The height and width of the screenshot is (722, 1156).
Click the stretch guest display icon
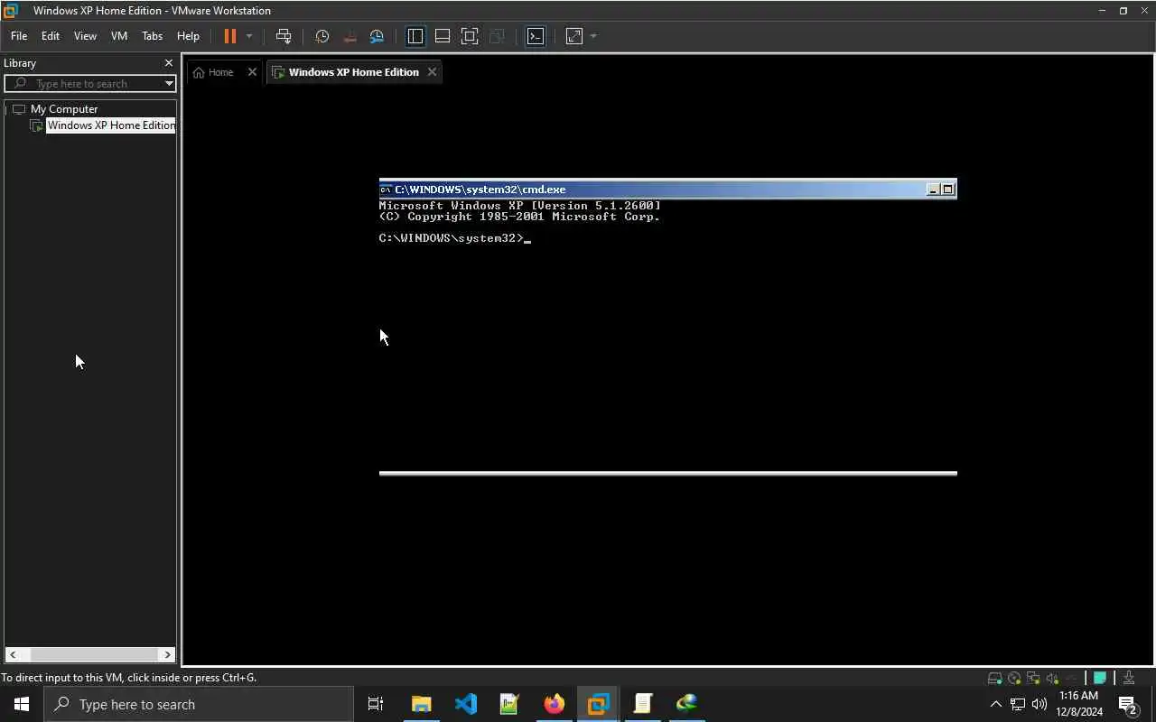574,36
